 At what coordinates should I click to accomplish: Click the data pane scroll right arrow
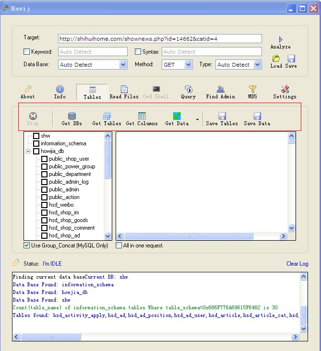pyautogui.click(x=283, y=236)
